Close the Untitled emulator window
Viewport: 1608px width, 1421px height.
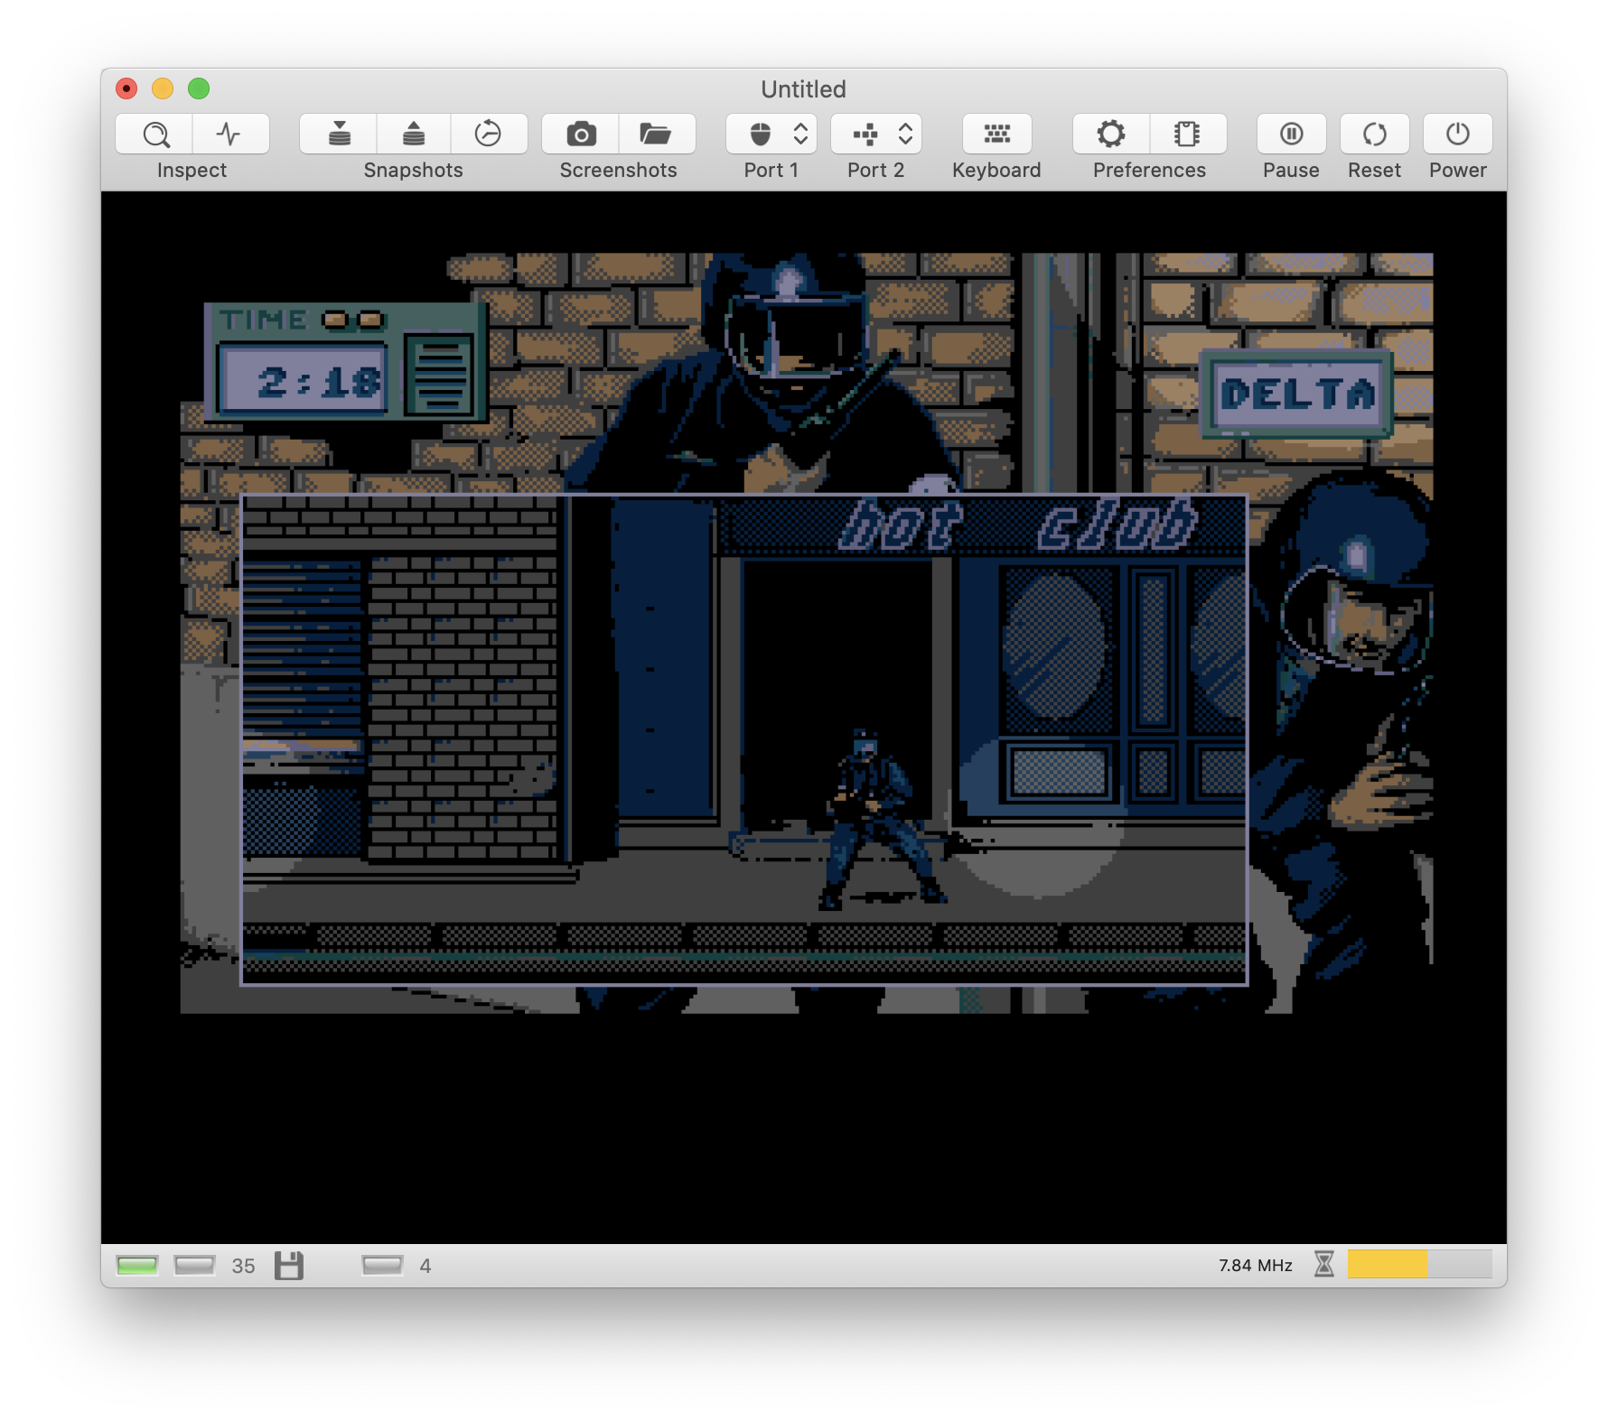[126, 88]
